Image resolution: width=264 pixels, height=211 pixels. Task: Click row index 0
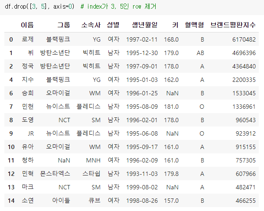(x=11, y=39)
